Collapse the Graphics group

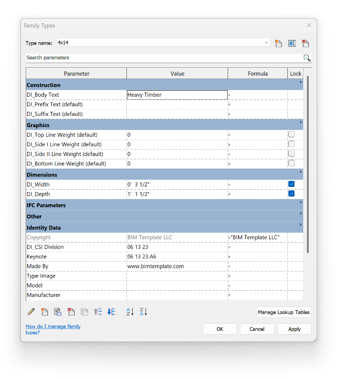point(301,122)
